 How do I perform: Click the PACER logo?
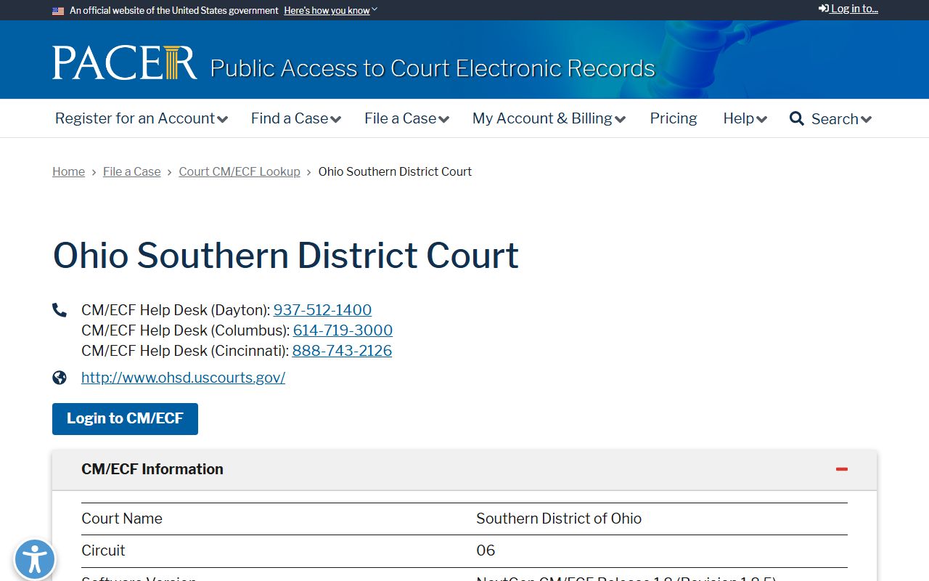(124, 63)
